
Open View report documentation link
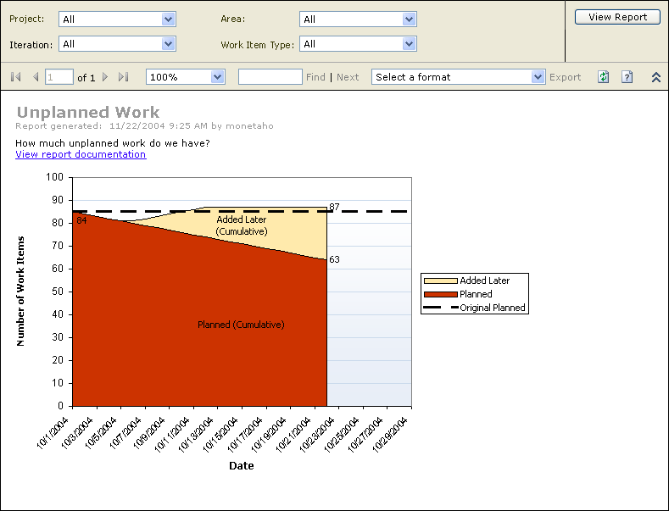pyautogui.click(x=81, y=154)
